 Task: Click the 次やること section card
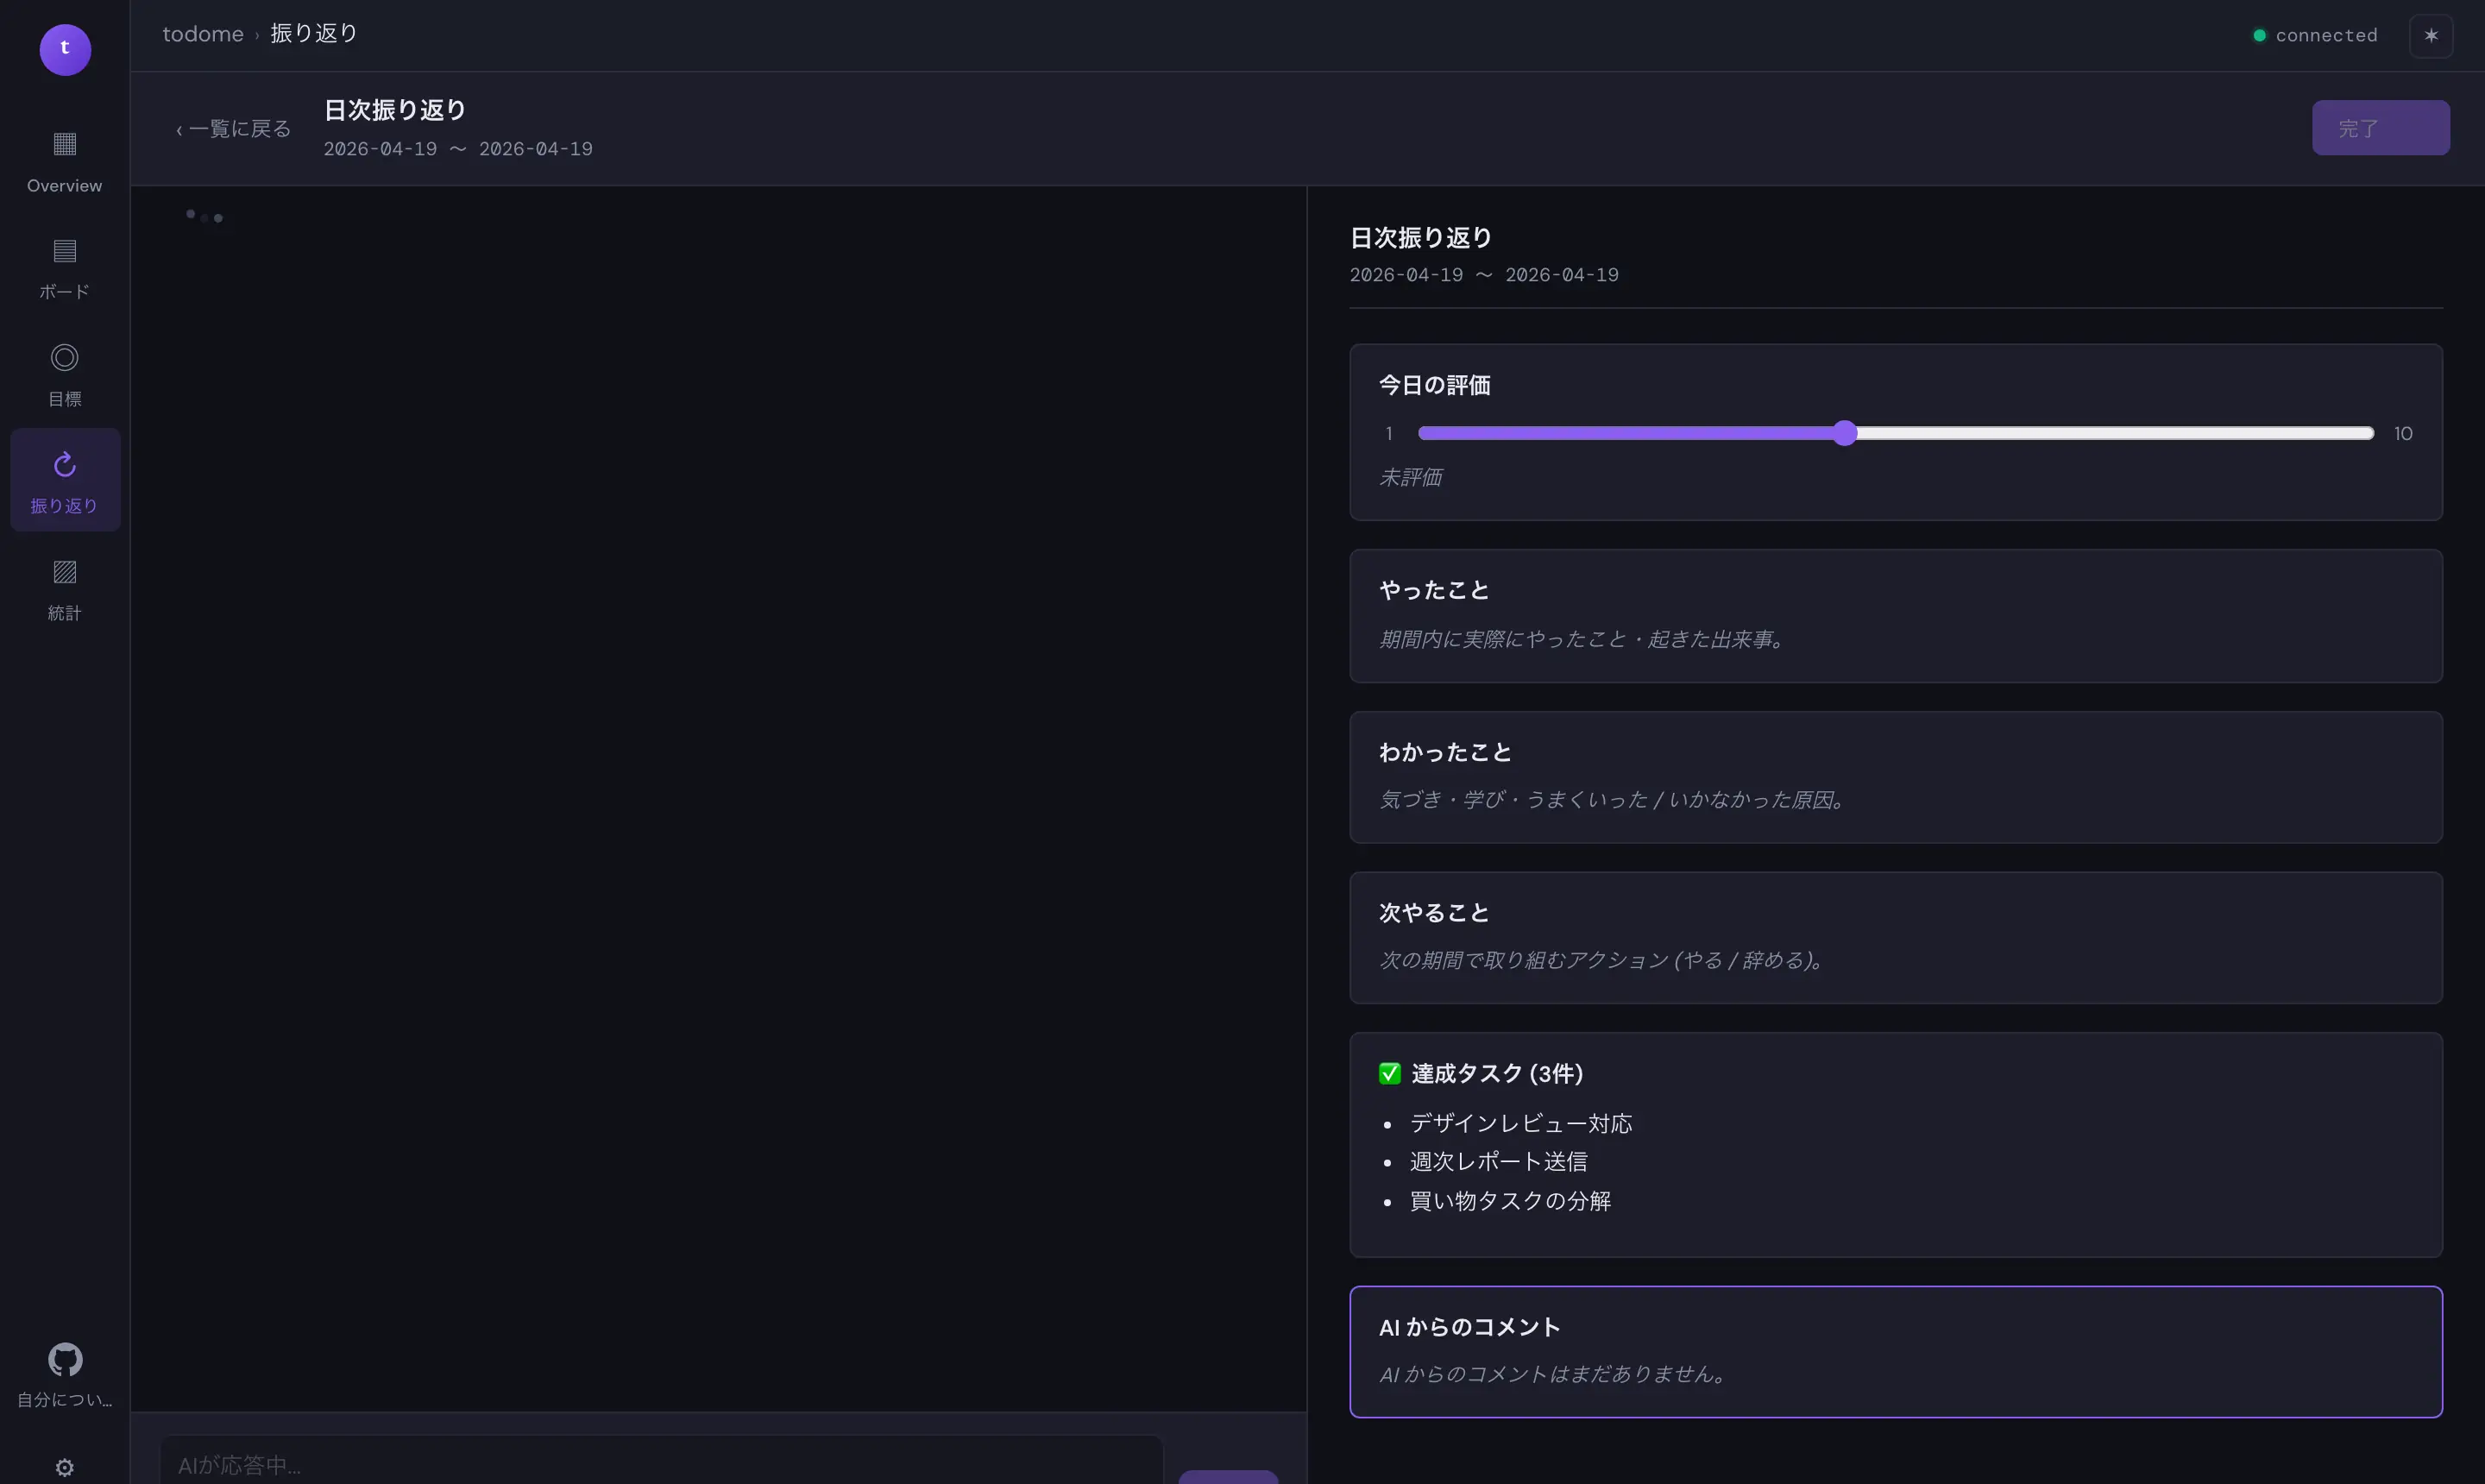click(1895, 938)
